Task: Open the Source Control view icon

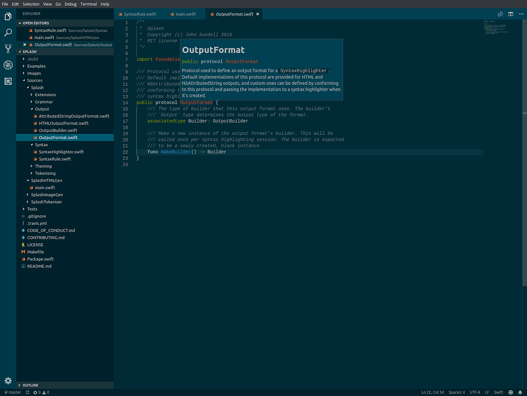Action: (x=7, y=49)
